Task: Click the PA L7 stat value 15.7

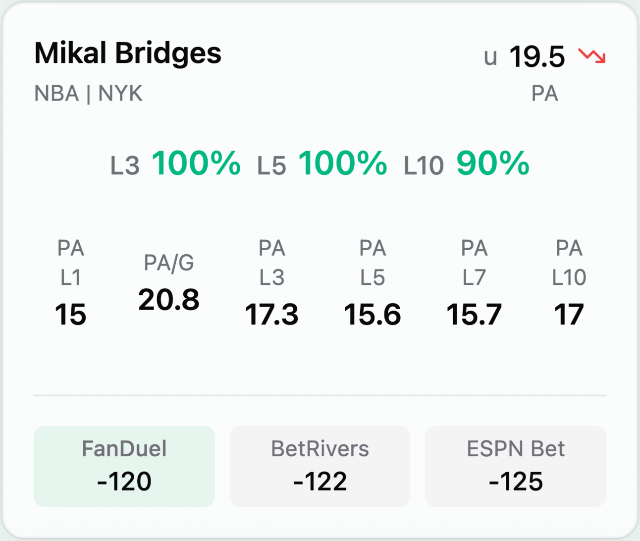Action: [x=474, y=315]
